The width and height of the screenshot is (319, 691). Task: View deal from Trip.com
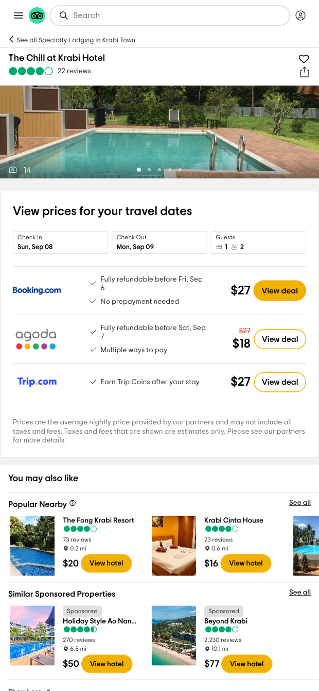[x=280, y=382]
